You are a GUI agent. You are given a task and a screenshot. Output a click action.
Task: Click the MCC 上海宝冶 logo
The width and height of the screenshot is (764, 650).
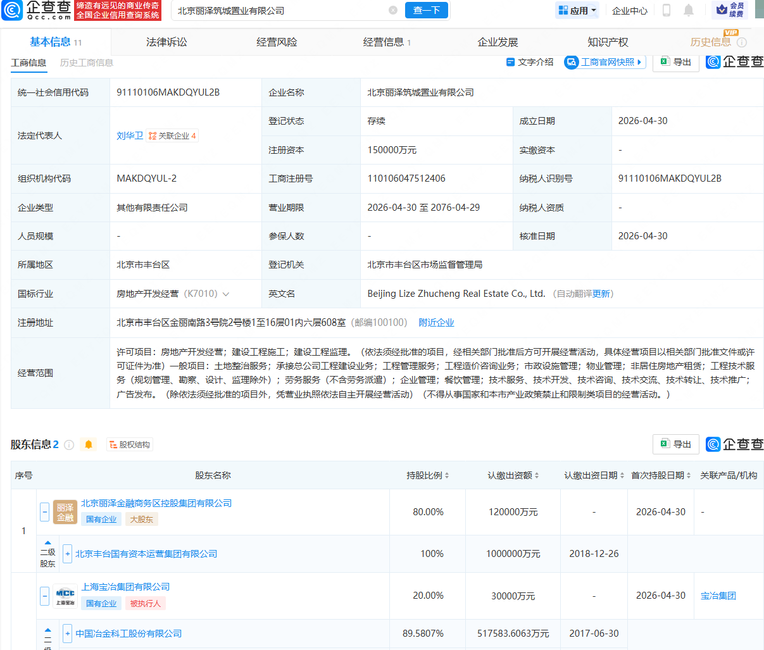65,596
